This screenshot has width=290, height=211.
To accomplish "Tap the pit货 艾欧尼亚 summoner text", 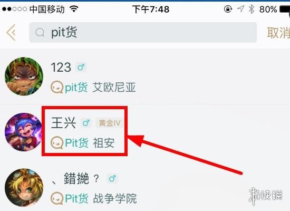I will pyautogui.click(x=100, y=88).
